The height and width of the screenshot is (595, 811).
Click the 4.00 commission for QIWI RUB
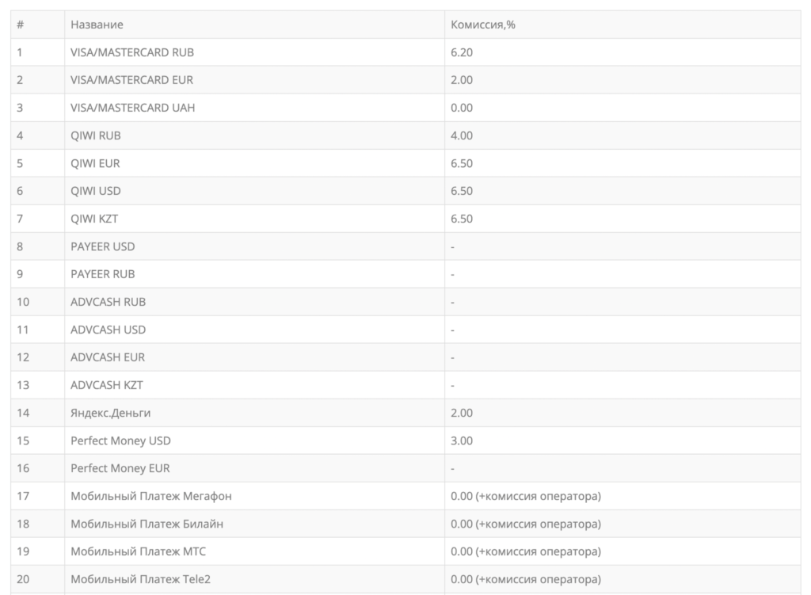(462, 135)
